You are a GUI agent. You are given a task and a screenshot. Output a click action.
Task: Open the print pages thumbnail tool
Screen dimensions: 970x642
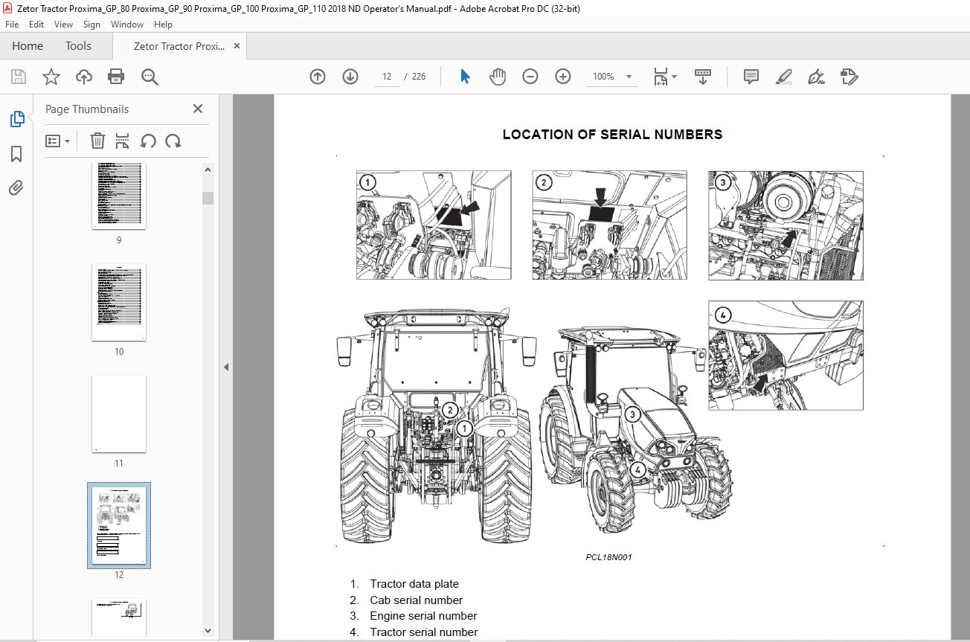[x=123, y=141]
